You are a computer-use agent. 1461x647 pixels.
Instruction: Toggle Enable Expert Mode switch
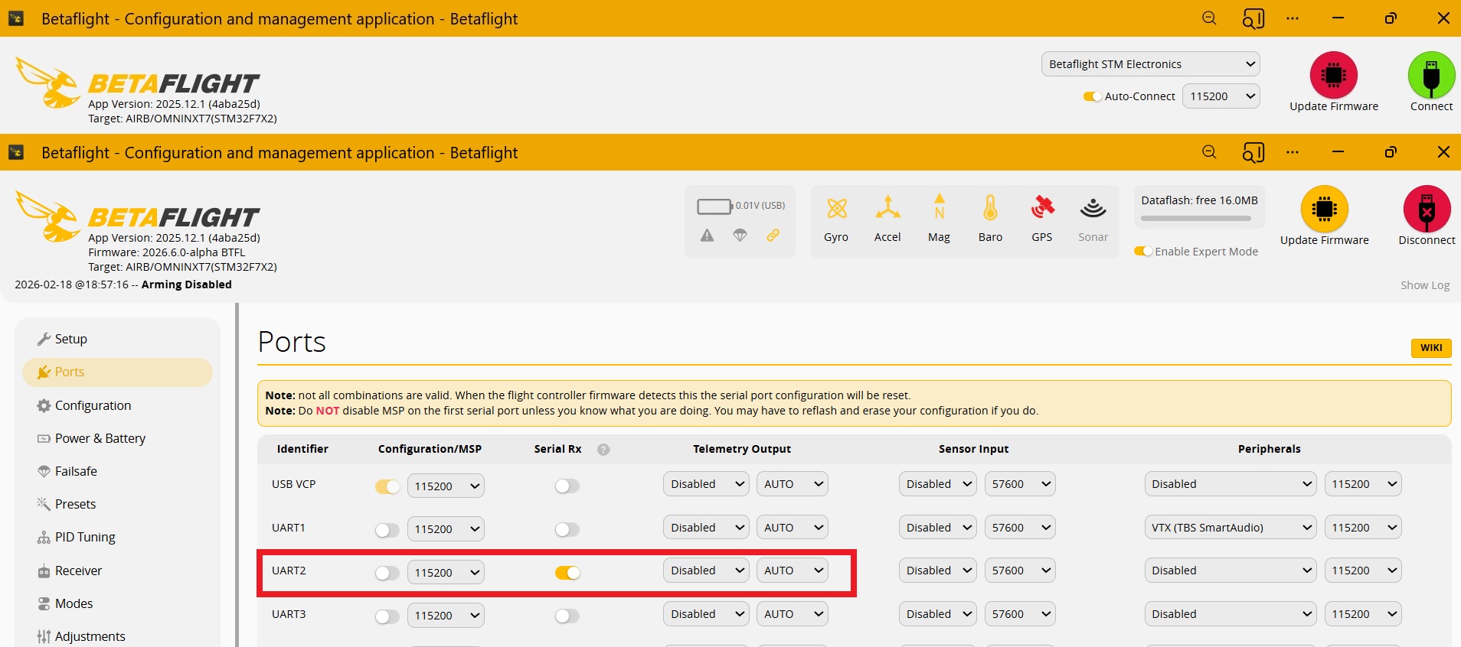tap(1143, 252)
